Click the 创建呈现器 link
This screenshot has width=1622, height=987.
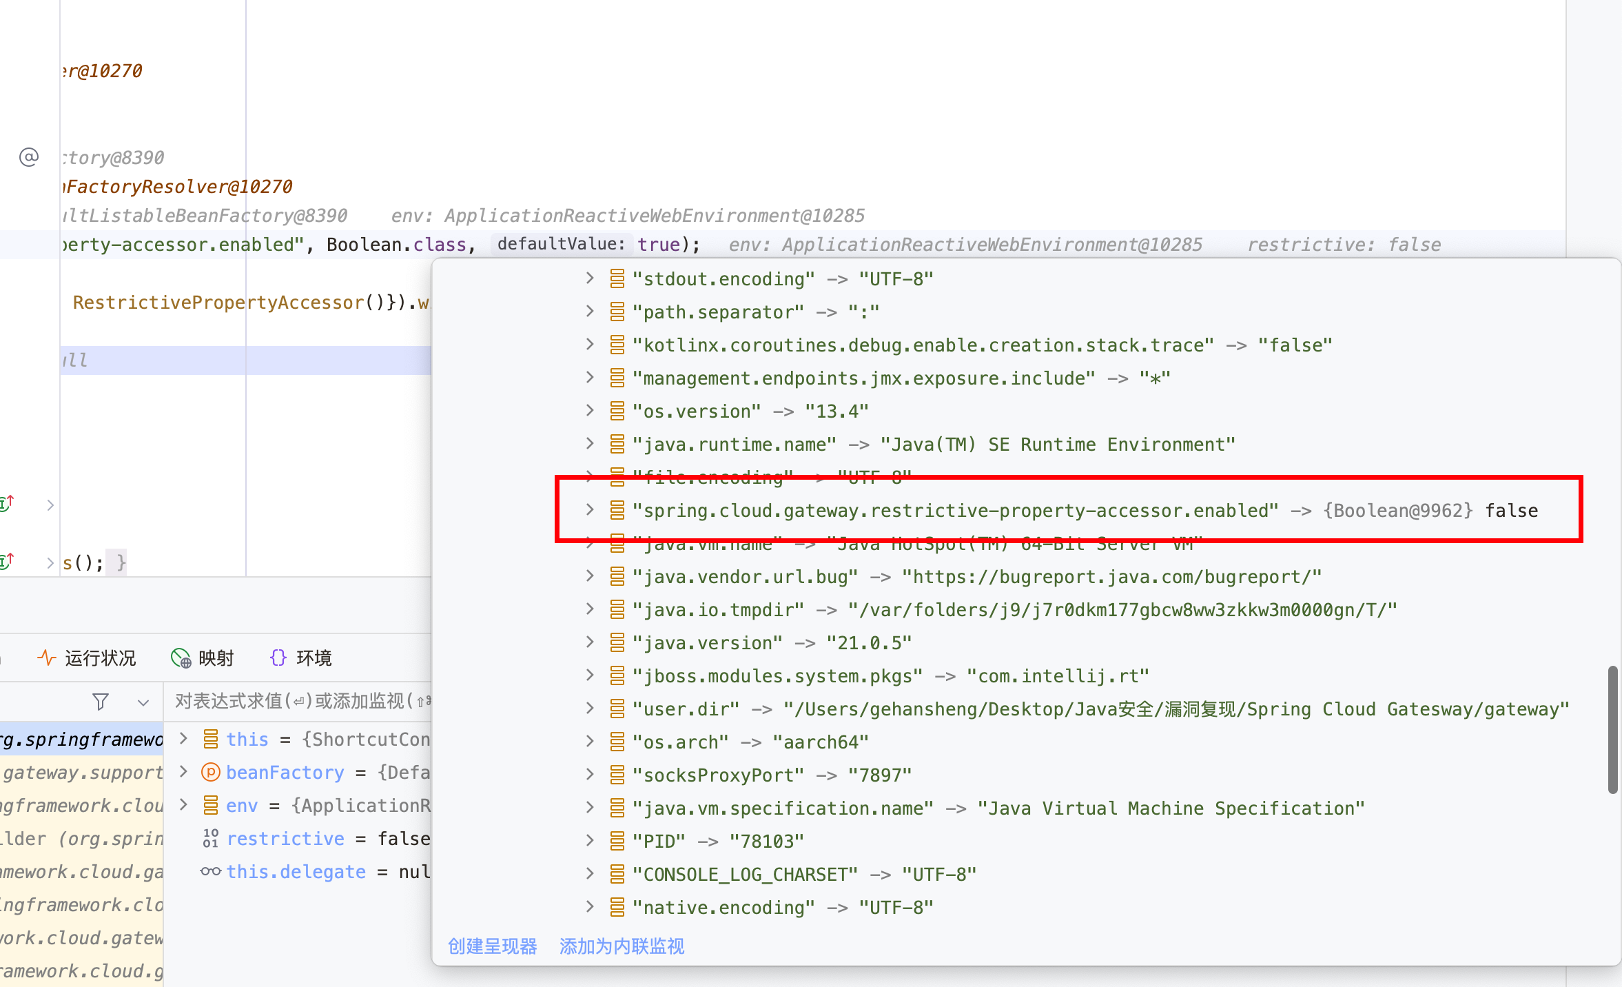click(x=492, y=946)
